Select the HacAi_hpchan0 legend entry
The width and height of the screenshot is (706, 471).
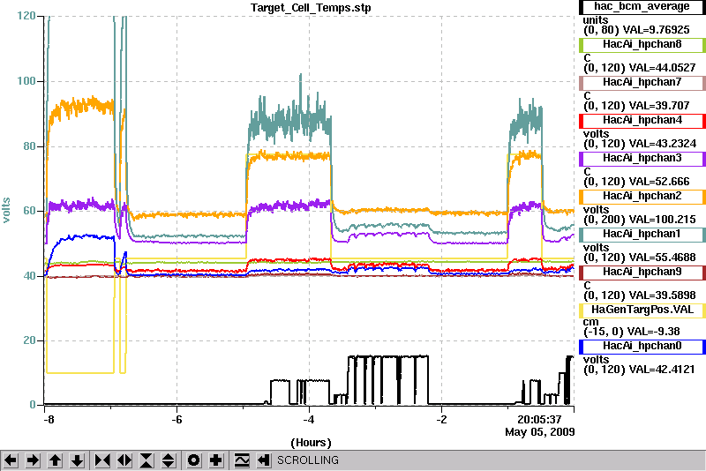click(x=642, y=347)
